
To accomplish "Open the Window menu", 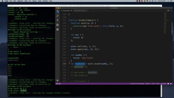I will [45, 1].
